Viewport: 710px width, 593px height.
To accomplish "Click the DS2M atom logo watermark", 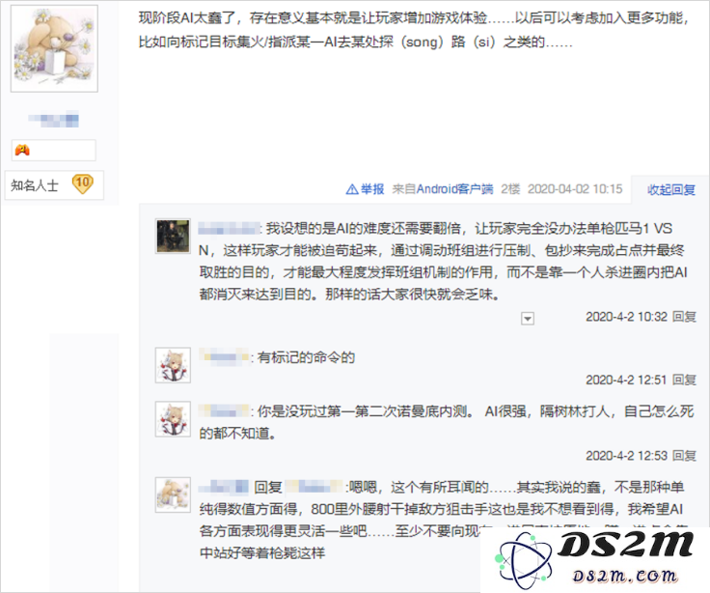I will 524,562.
